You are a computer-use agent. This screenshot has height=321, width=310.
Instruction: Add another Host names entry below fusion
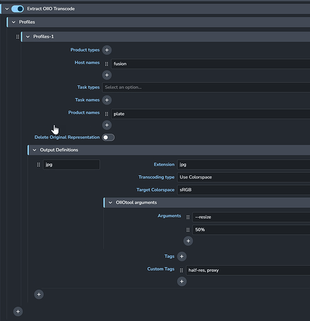[x=107, y=75]
